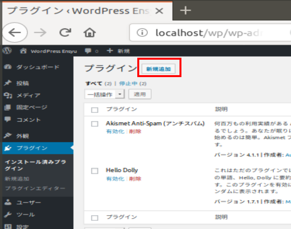The image size is (291, 229).
Task: Delete Akismet with its 削除 link
Action: (x=135, y=132)
